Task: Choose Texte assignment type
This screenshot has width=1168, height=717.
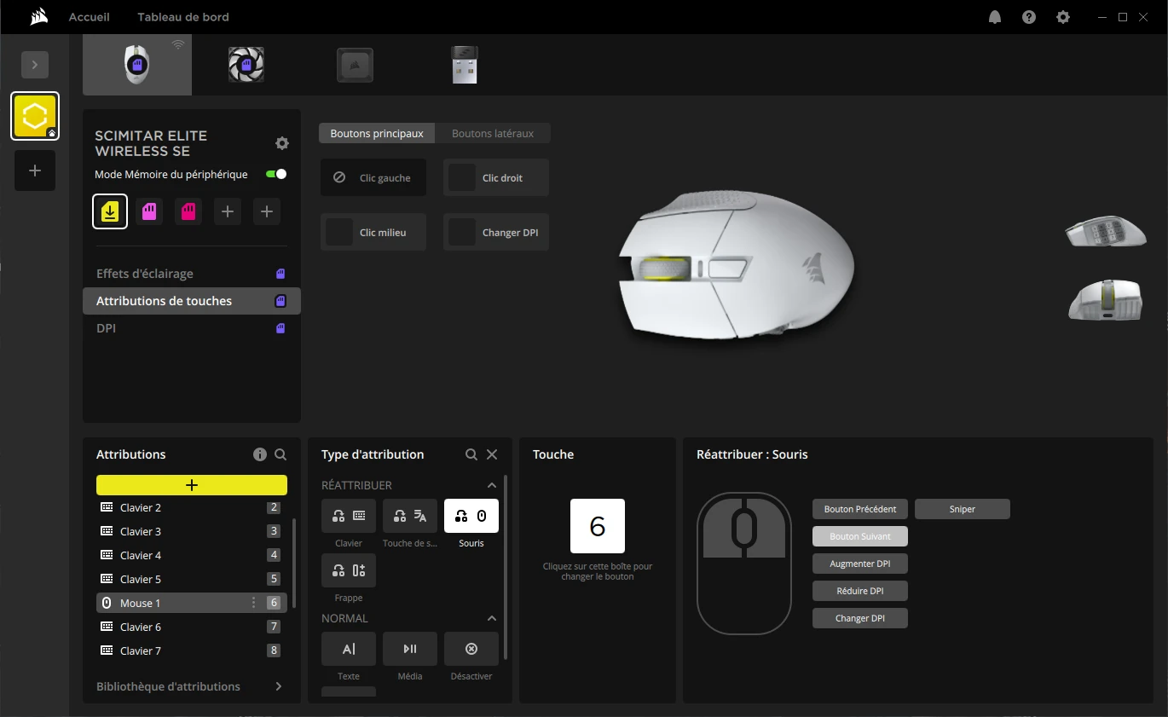Action: (349, 649)
